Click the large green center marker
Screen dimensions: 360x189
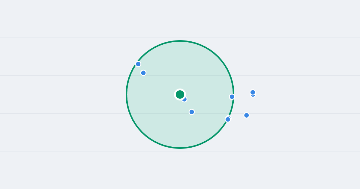(180, 94)
